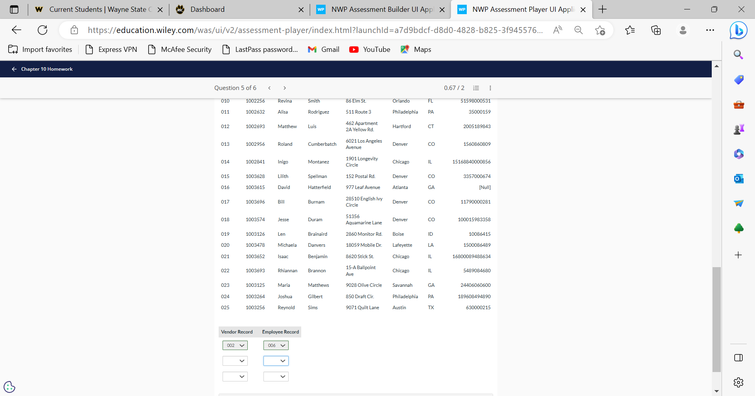Click the '[Null]' account value in row 016

tap(485, 187)
